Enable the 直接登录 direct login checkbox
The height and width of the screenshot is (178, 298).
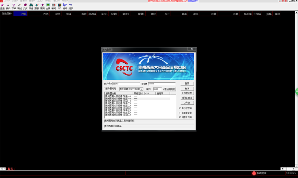point(180,112)
